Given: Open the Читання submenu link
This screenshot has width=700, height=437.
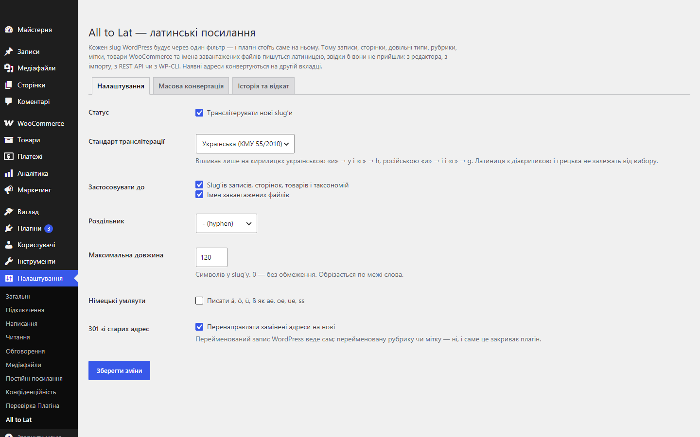Looking at the screenshot, I should [x=18, y=337].
